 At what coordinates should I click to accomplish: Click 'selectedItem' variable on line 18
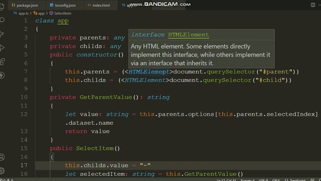click(102, 174)
